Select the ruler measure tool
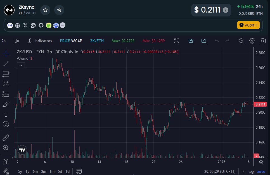This screenshot has width=270, height=175. (x=6, y=138)
